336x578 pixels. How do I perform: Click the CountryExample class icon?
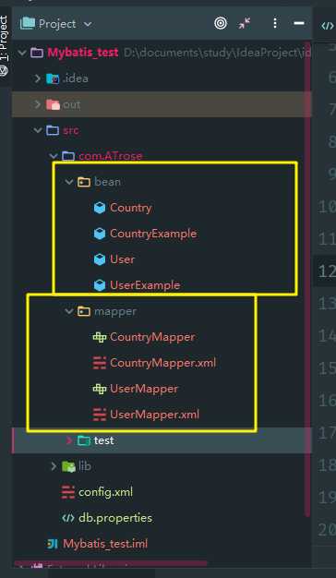(100, 234)
